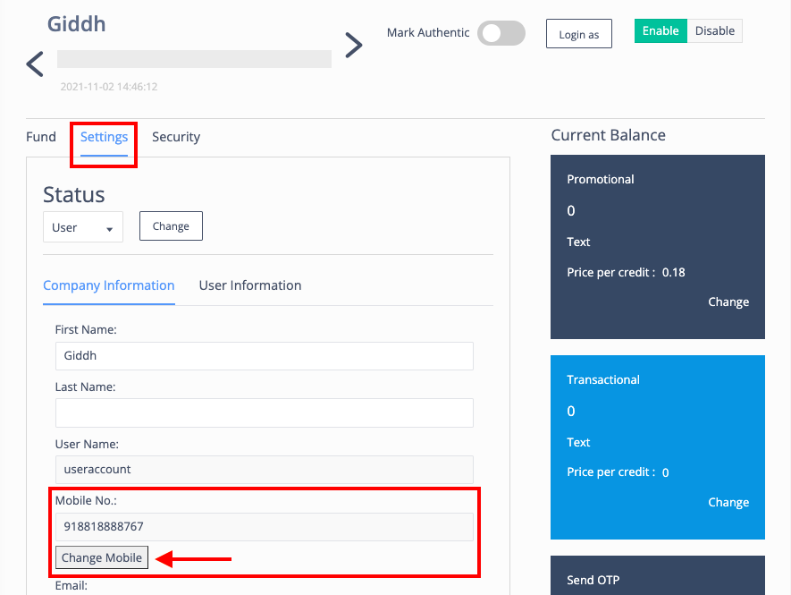Select the Company Information tab
The image size is (791, 595).
pyautogui.click(x=108, y=286)
